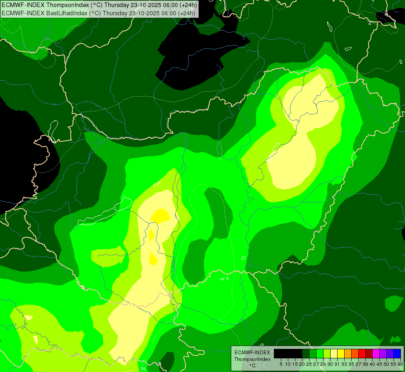Click legend scale value 29
Viewport: 405px width, 372px height.
coord(323,364)
